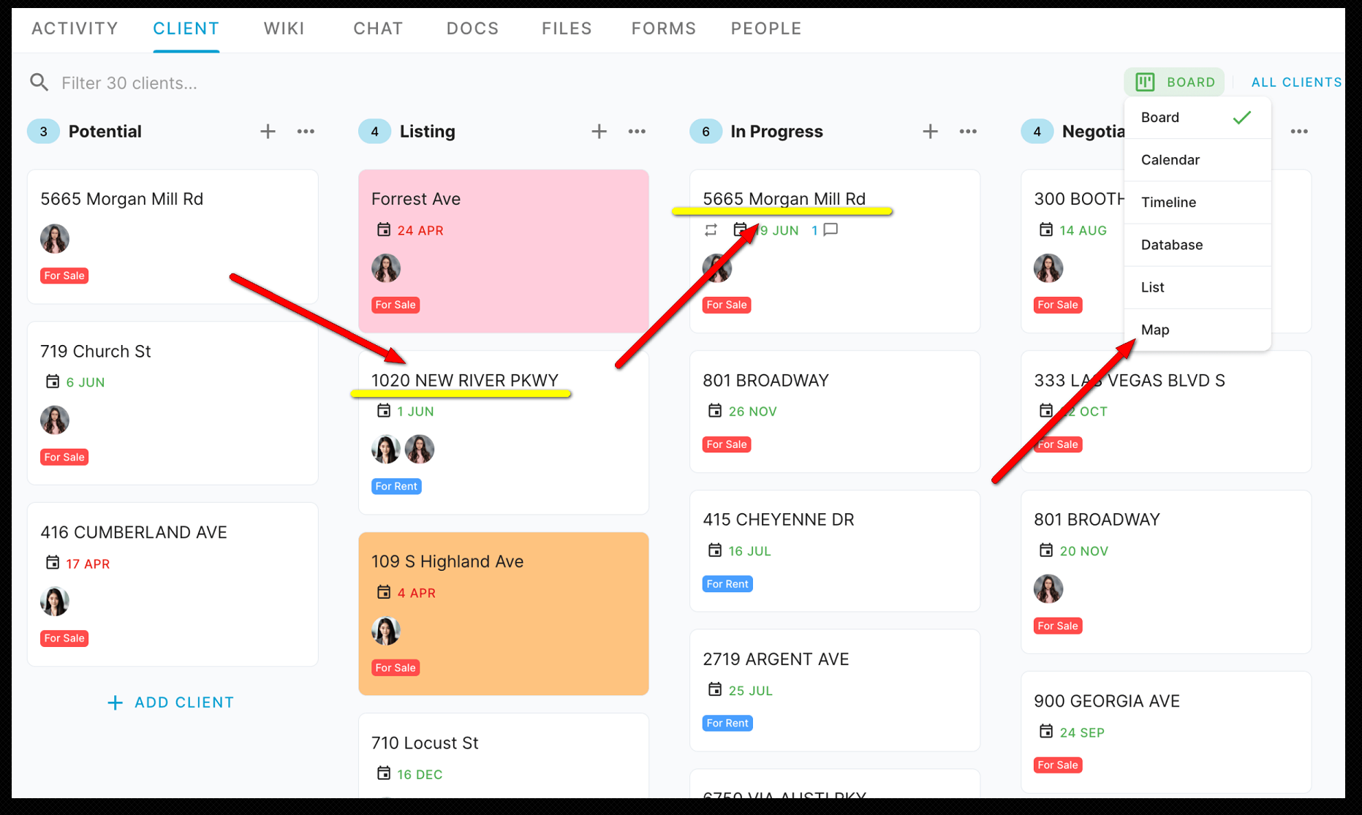
Task: Open the orange 109 S Highland Ave card
Action: tap(504, 613)
